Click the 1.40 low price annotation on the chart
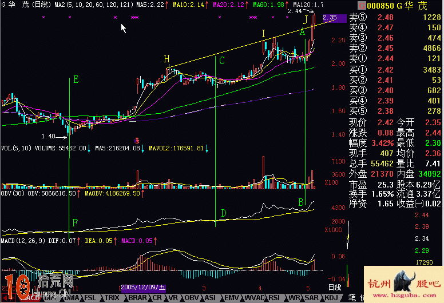 (x=49, y=137)
